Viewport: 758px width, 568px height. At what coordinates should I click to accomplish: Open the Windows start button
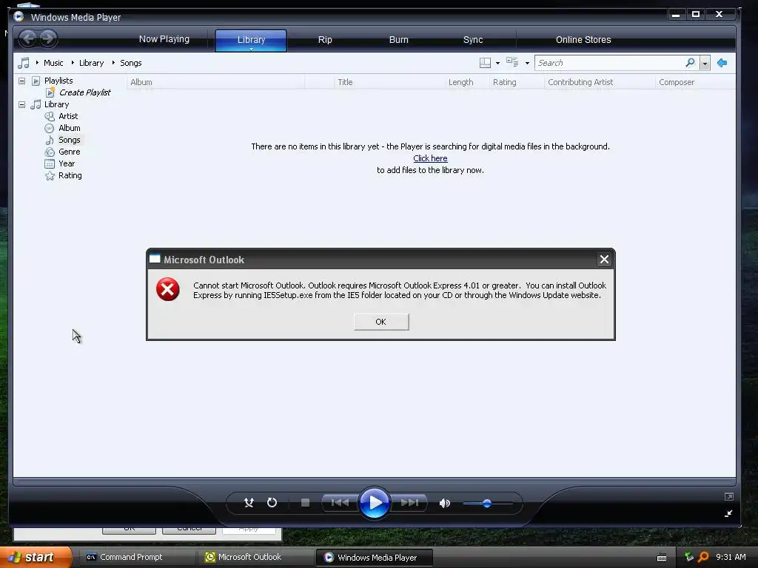(x=36, y=557)
